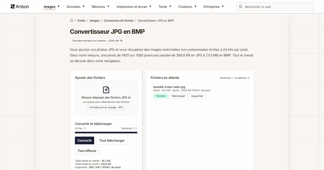Click the Convertir et télécharger heading
This screenshot has width=324, height=170.
93,124
